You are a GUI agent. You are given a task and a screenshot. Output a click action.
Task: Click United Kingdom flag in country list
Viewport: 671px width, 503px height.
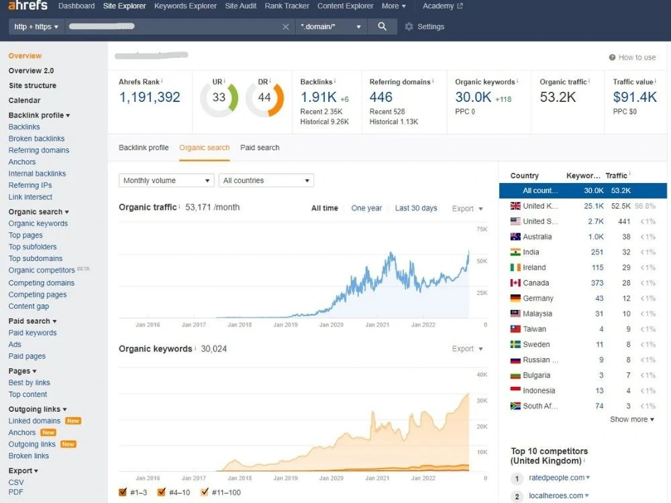pyautogui.click(x=515, y=206)
